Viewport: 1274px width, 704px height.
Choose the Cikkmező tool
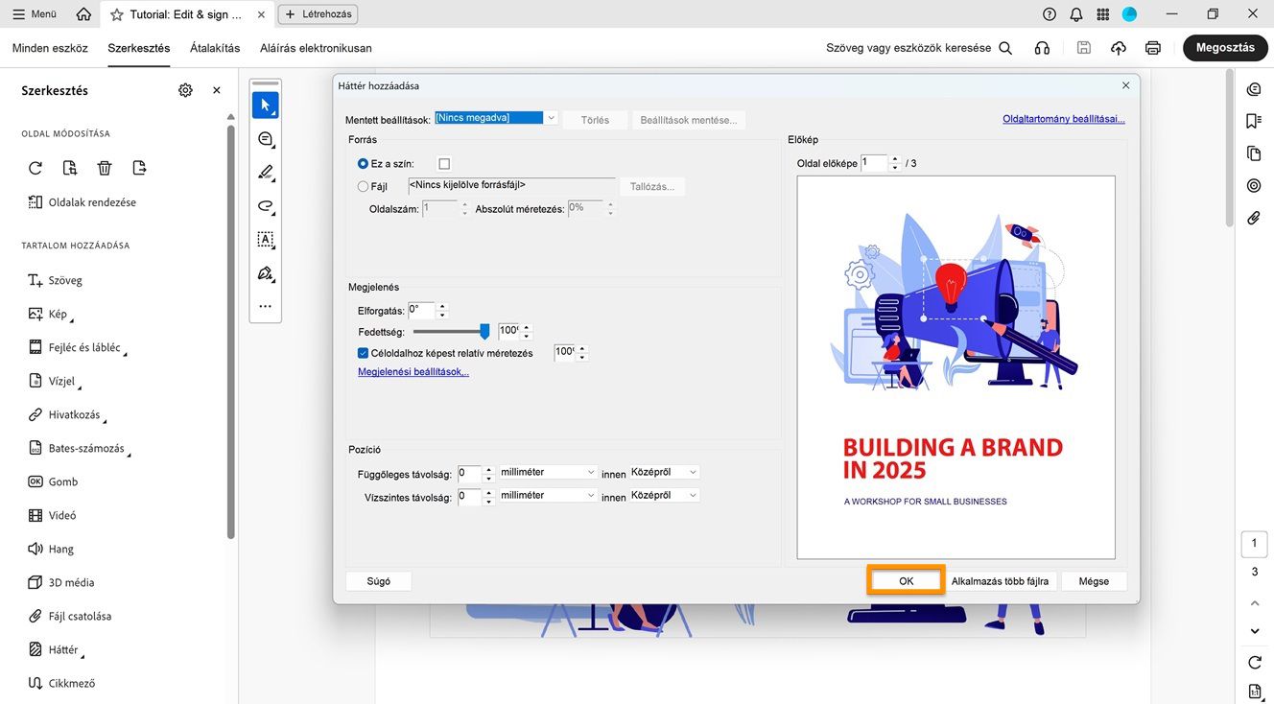61,683
